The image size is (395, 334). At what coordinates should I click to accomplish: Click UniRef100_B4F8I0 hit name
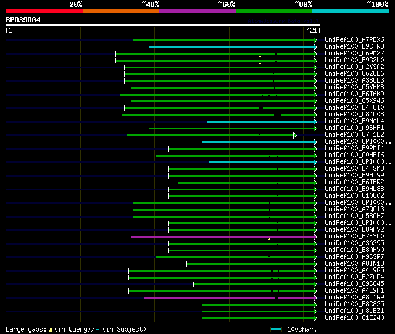pos(354,108)
